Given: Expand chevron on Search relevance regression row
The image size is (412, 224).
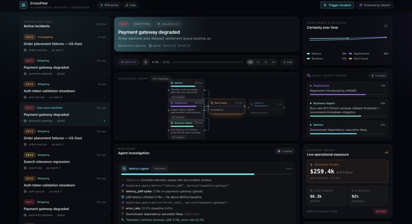Looking at the screenshot, I should tap(104, 168).
